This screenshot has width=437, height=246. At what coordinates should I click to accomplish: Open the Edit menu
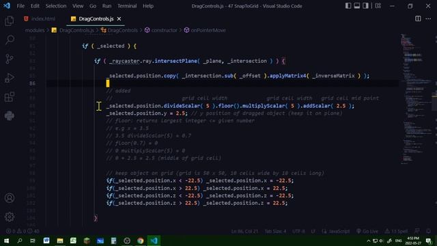(x=35, y=6)
